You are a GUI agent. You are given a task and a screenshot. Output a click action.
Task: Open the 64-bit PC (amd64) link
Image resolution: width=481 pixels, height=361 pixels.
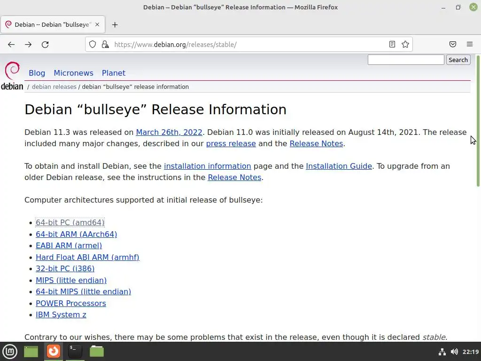pos(70,222)
